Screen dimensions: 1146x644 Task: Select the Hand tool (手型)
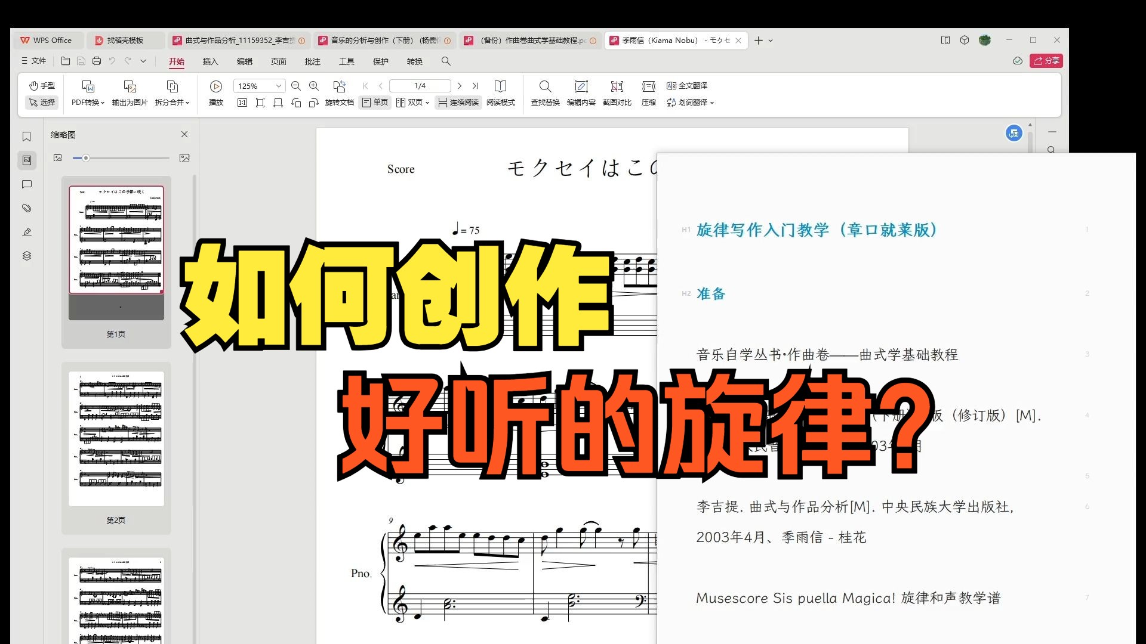point(42,86)
